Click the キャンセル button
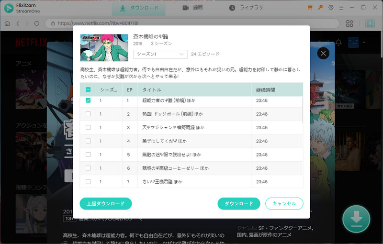Viewport: 383px width, 244px height. coord(284,203)
